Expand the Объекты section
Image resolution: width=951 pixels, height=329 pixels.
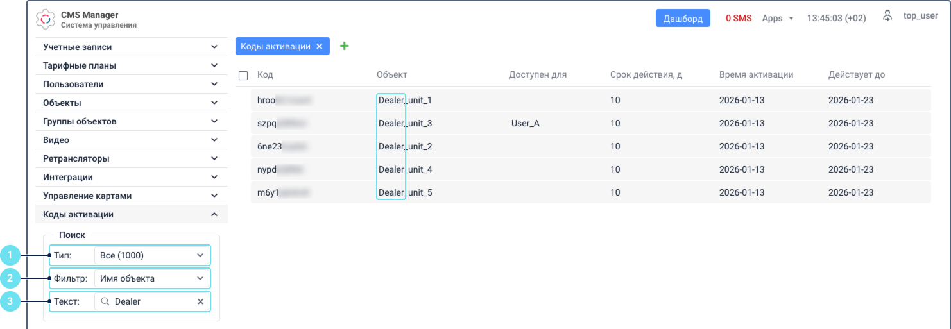131,103
